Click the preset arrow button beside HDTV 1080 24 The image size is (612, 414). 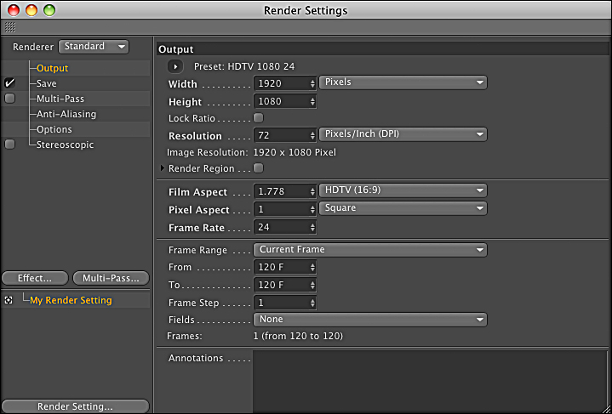(175, 66)
